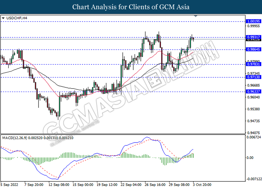This screenshot has width=262, height=187.
Task: Click the chart shift triangle marker
Action: [196, 16]
